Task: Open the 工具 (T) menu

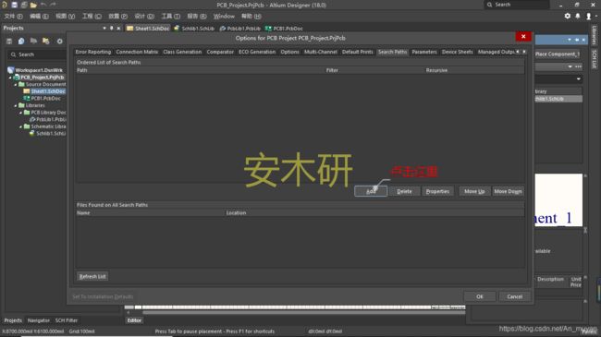Action: 170,16
